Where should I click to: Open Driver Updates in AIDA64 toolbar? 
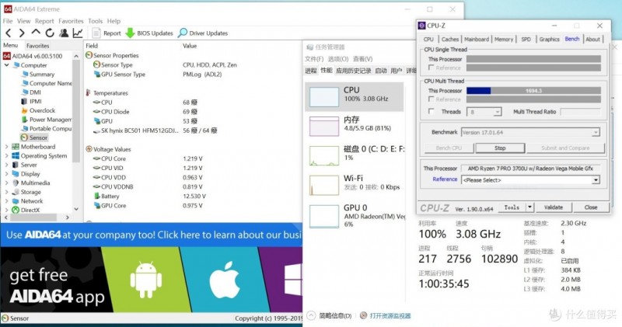(203, 33)
